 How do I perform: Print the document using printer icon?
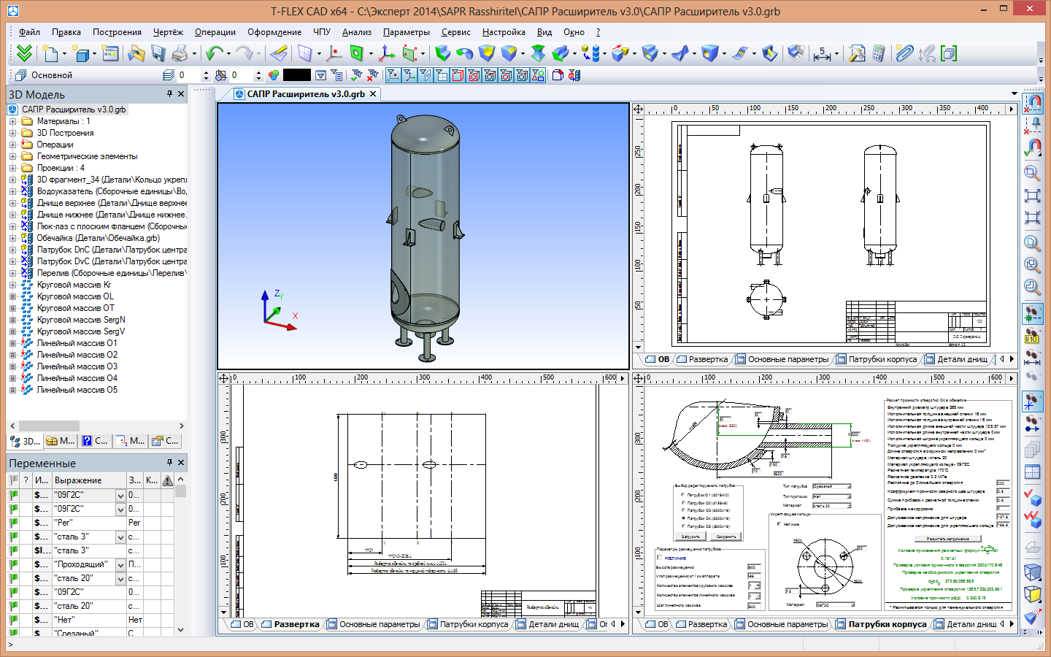coord(180,53)
